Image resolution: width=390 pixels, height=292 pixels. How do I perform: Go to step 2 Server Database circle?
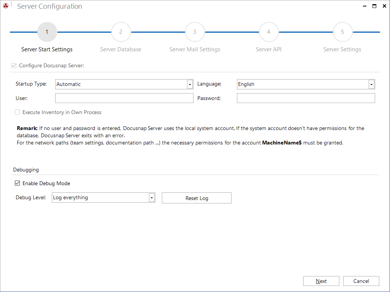(x=121, y=32)
